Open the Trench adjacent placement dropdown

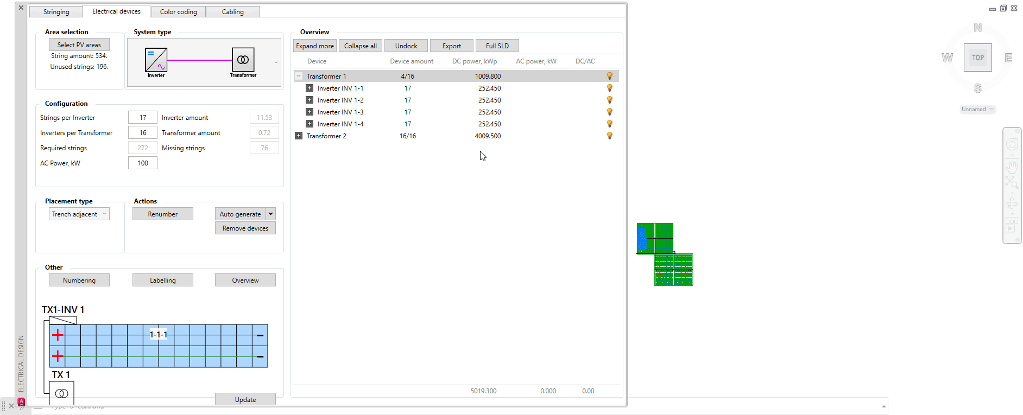click(79, 214)
